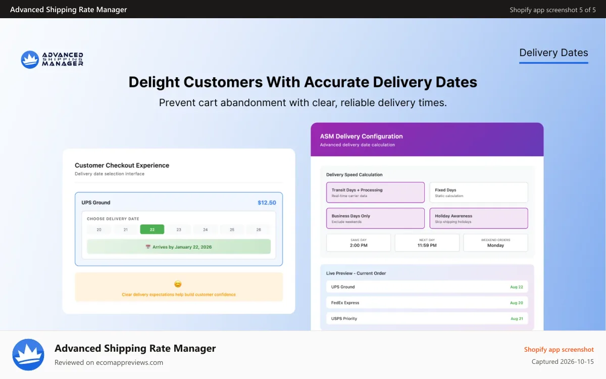Select delivery date 26

(259, 229)
